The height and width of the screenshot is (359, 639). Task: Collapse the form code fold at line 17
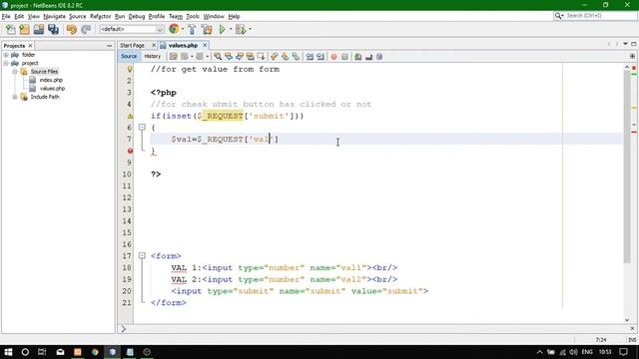point(142,255)
